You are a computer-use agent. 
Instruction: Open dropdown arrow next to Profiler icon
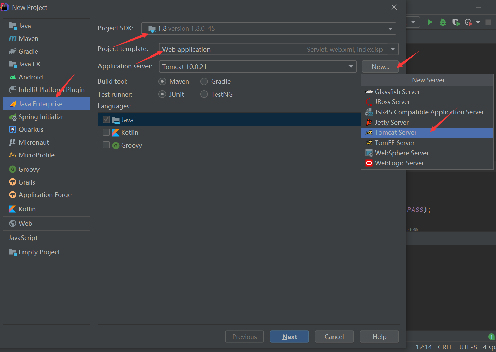[478, 22]
